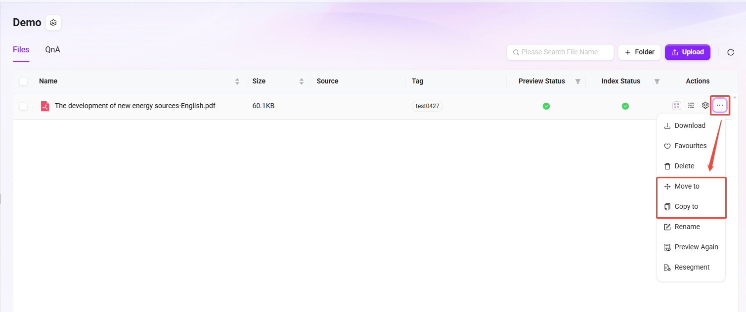Open the segment list icon in Actions
Viewport: 746px width, 312px height.
691,105
